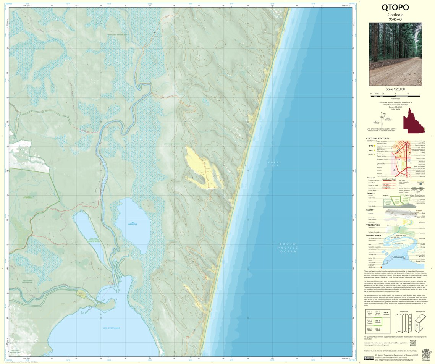Screen dimensions: 435x364
Task: Click the 9545-12 Mount Coondoo adjacent sheet cell
Action: 370,321
